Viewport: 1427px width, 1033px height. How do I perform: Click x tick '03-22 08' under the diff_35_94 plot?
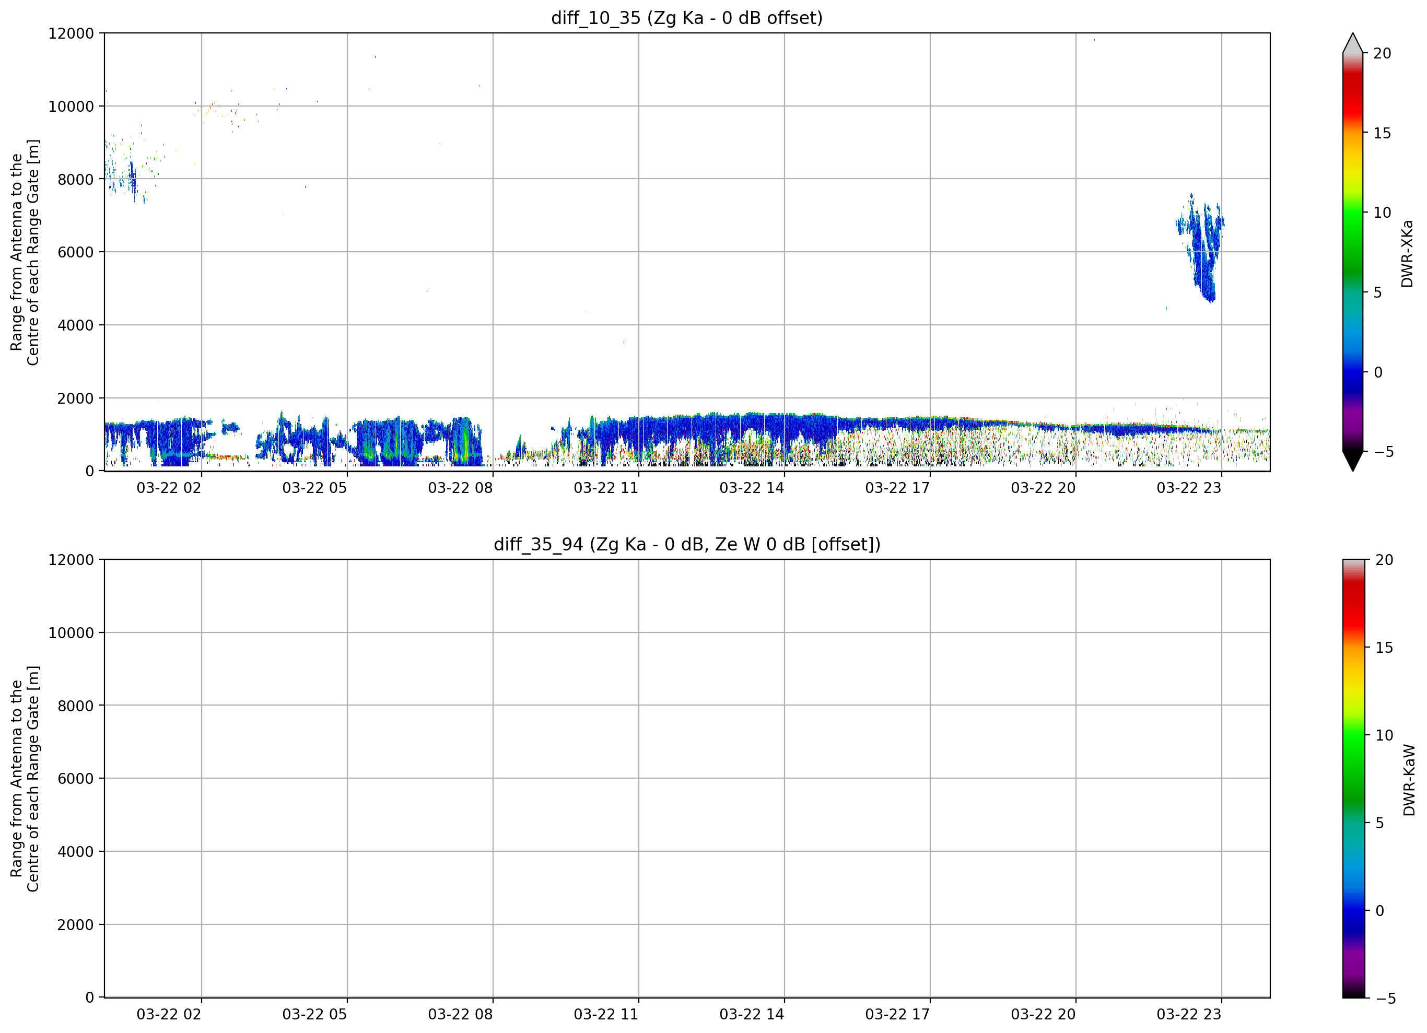tap(460, 1015)
